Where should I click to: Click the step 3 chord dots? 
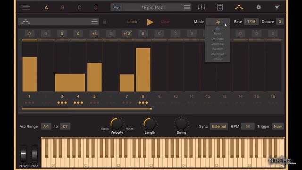tap(62, 103)
